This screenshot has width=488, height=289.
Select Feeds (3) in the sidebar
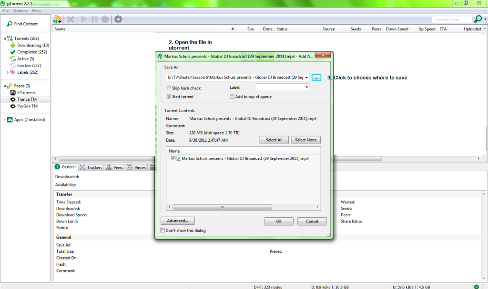tap(22, 86)
